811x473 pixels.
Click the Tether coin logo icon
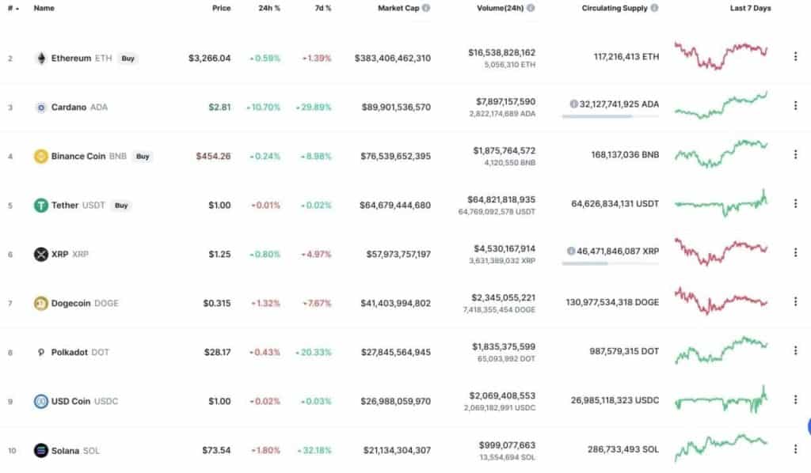41,205
